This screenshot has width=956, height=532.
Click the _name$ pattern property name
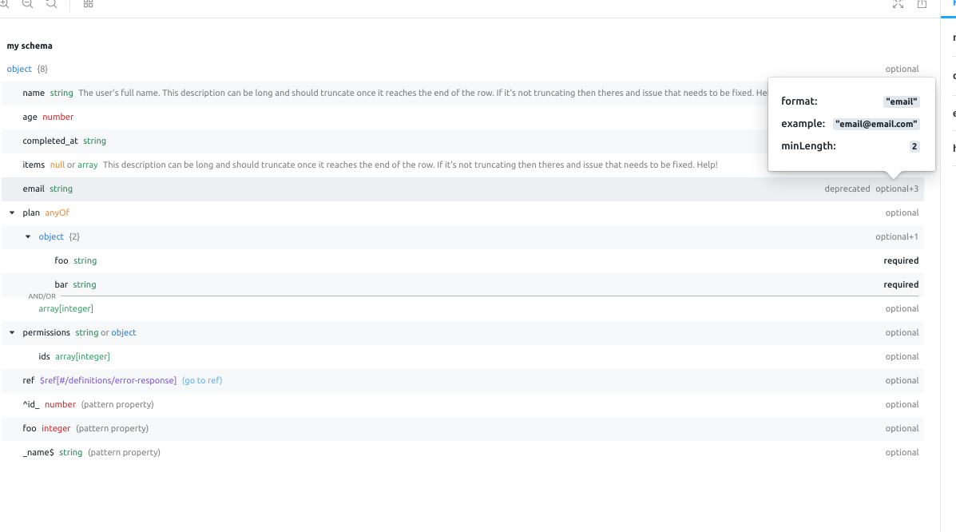38,453
